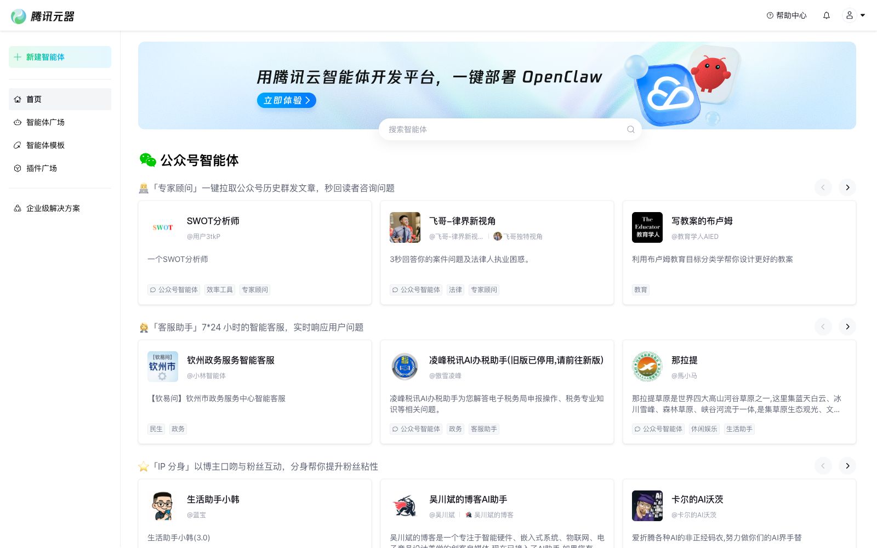Open 智能体广场 in sidebar

(60, 122)
